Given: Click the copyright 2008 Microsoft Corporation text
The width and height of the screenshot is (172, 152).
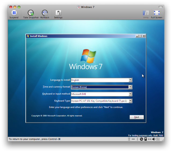Looking at the screenshot, I should (57, 116).
